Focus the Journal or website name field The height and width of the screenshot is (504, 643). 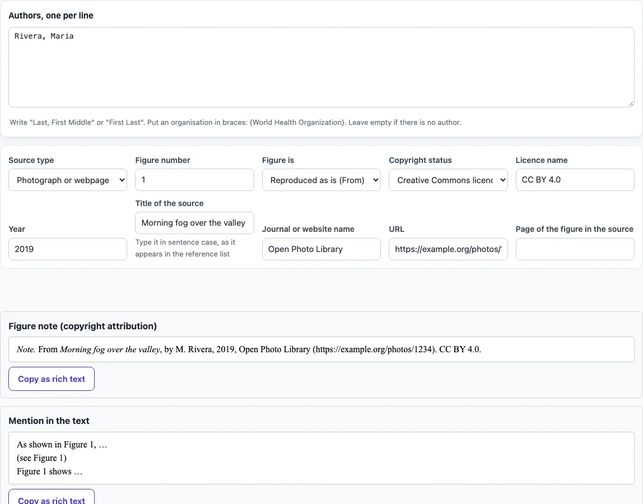pyautogui.click(x=321, y=249)
